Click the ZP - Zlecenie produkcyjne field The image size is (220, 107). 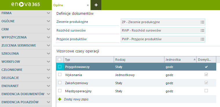(x=163, y=22)
